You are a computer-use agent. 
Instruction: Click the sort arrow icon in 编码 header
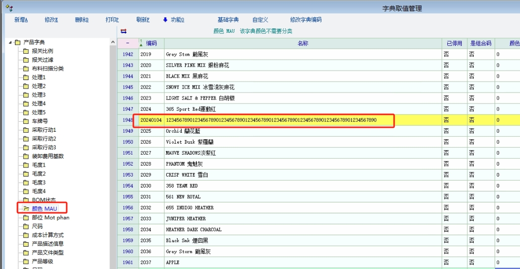pyautogui.click(x=141, y=43)
